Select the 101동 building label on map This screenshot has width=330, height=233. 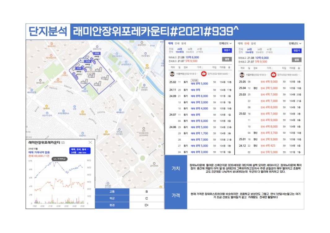coord(79,68)
